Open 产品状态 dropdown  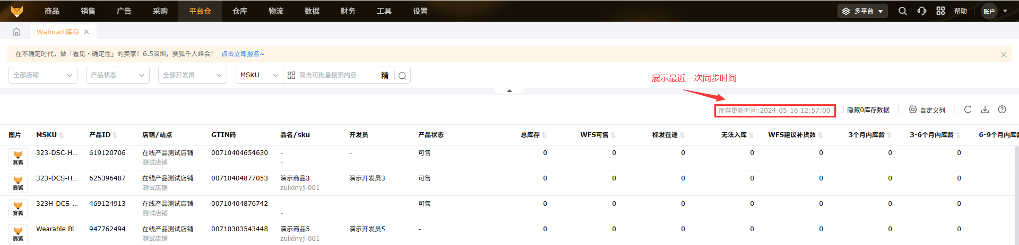118,75
